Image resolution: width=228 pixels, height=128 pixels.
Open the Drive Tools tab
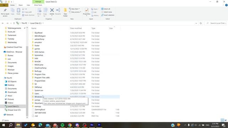coord(38,5)
